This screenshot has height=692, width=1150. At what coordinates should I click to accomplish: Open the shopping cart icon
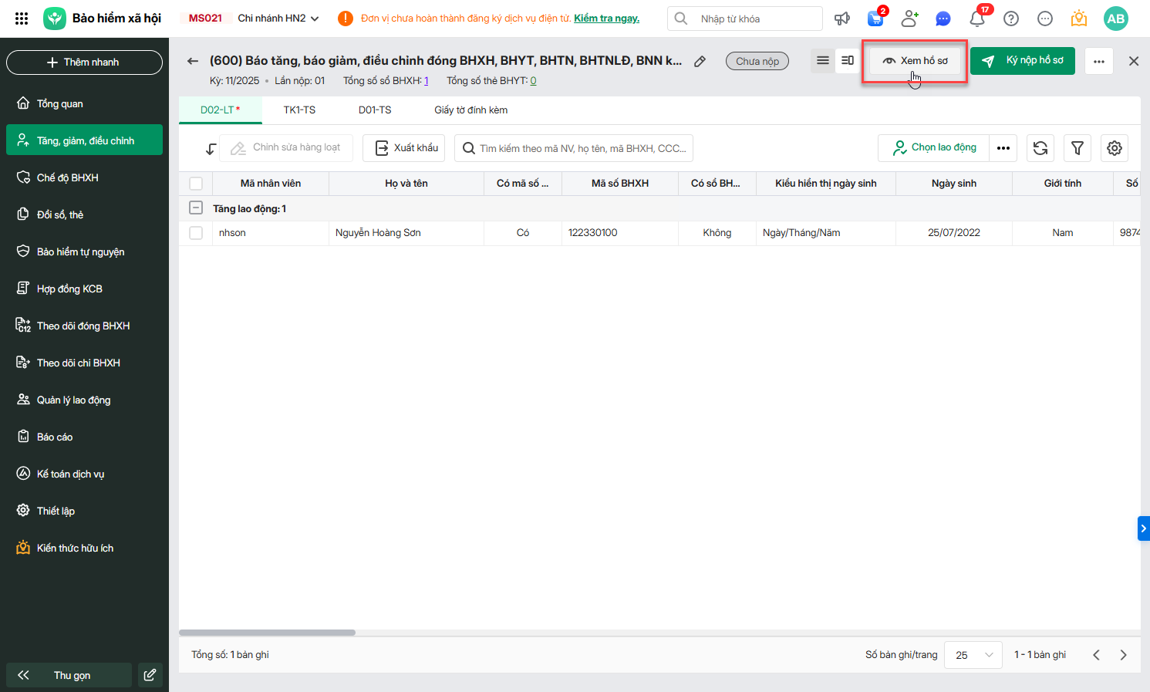tap(875, 19)
